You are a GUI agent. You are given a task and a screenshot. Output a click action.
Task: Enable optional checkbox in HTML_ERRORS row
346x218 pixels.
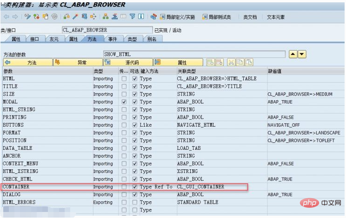(134, 202)
